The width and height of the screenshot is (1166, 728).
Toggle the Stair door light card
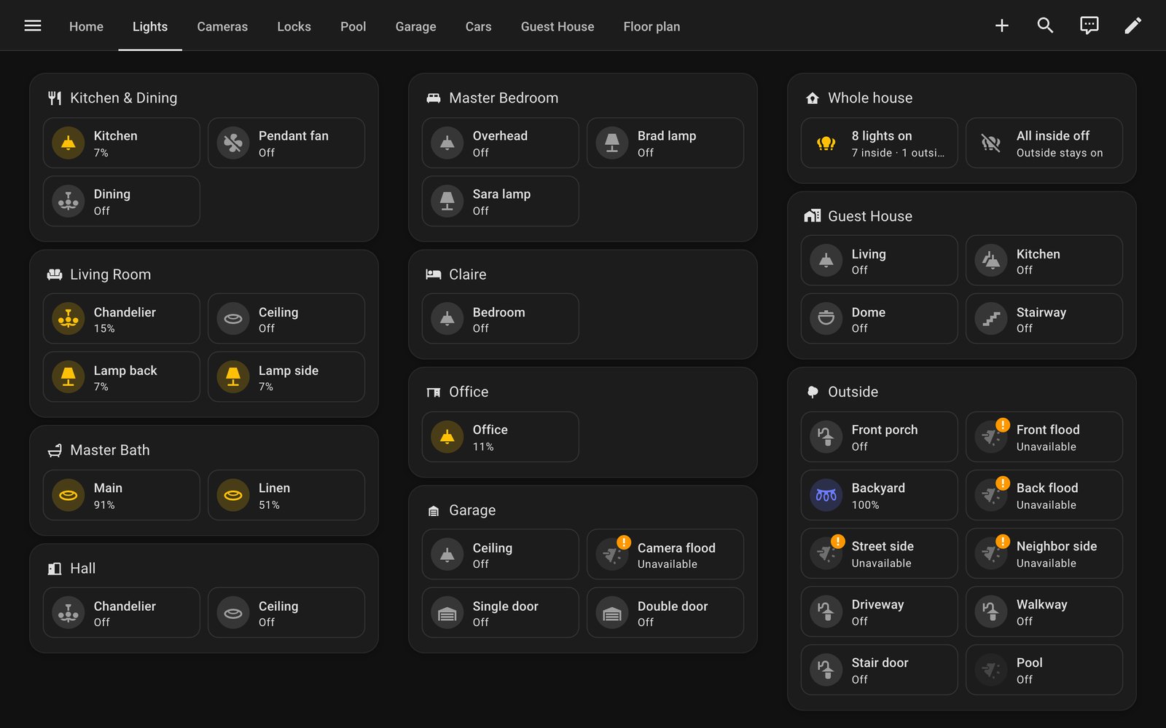880,670
